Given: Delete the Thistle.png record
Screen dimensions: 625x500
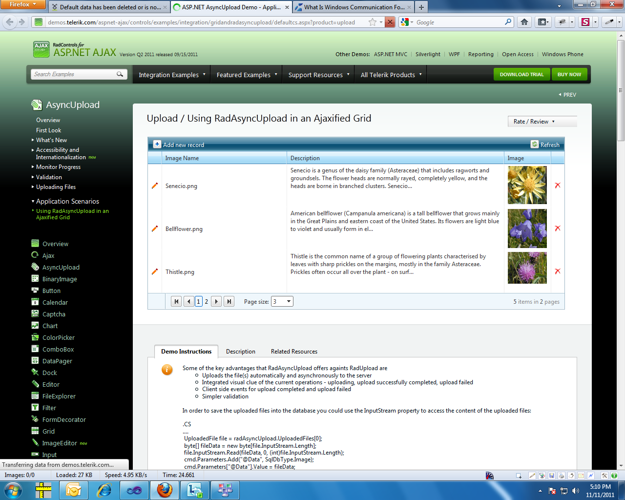Looking at the screenshot, I should 558,271.
